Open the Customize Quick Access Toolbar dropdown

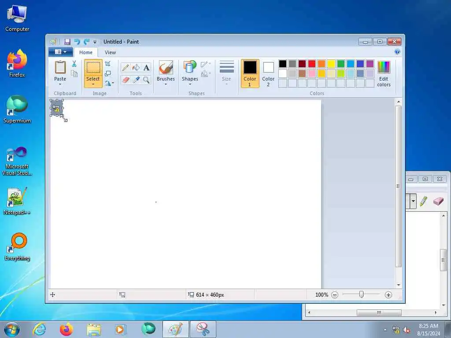tap(95, 42)
